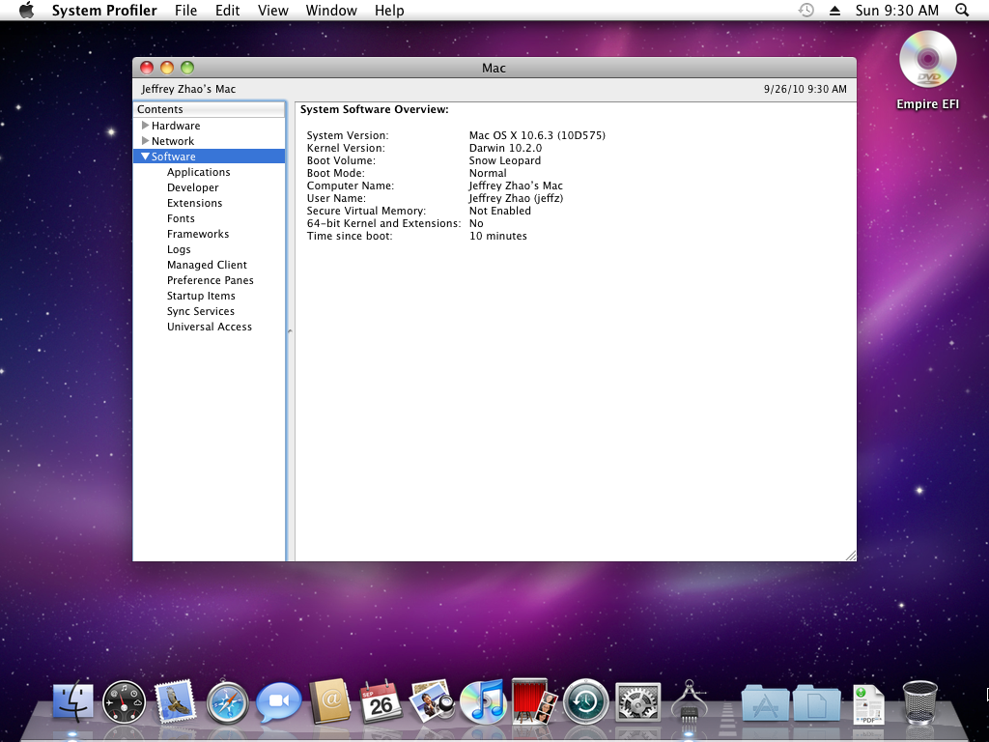Image resolution: width=989 pixels, height=742 pixels.
Task: Open System Preferences from the Dock
Action: (637, 701)
